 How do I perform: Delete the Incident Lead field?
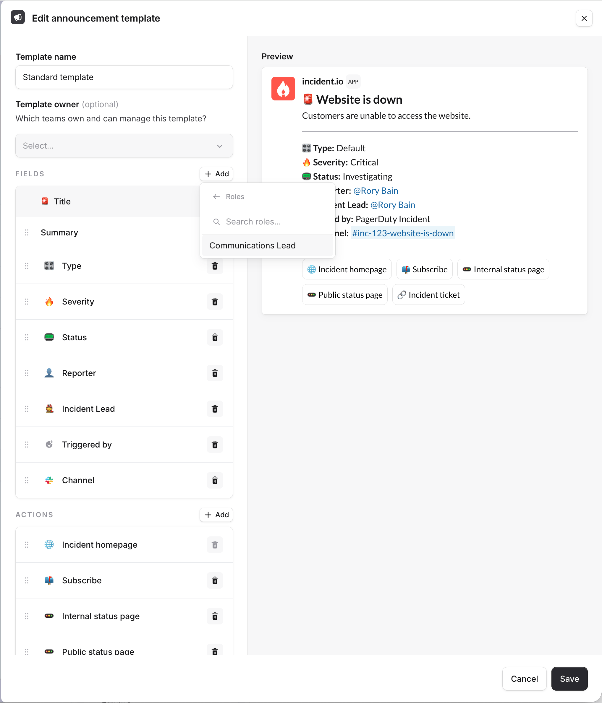tap(215, 409)
